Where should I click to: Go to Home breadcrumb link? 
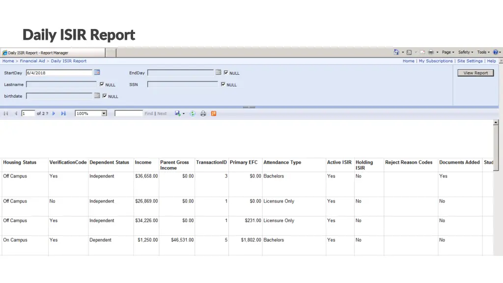[8, 61]
